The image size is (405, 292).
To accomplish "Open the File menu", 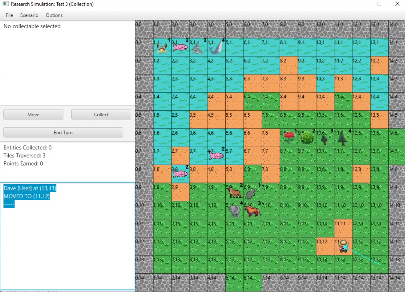I will [x=10, y=15].
